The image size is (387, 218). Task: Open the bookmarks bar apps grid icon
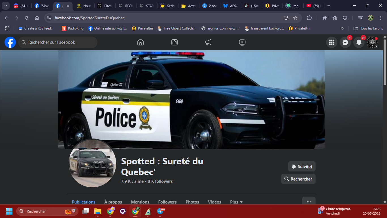click(x=7, y=28)
